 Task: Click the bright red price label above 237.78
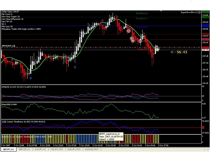click(x=205, y=48)
